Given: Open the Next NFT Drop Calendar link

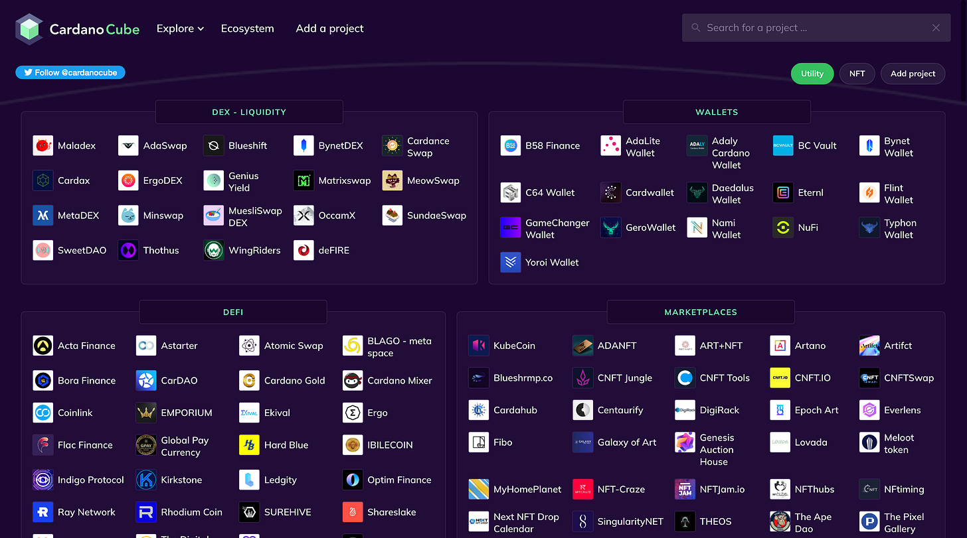Looking at the screenshot, I should pyautogui.click(x=526, y=523).
